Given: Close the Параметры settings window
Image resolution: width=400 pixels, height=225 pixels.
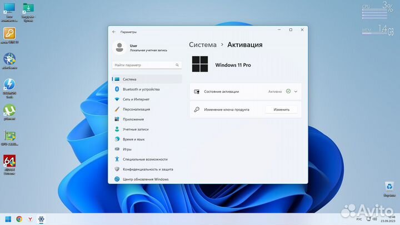Looking at the screenshot, I should click(302, 30).
